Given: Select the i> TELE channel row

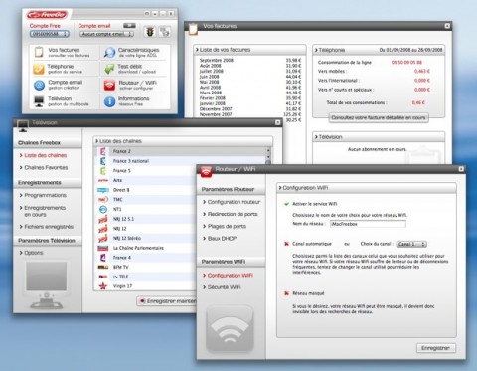Looking at the screenshot, I should click(x=146, y=277).
